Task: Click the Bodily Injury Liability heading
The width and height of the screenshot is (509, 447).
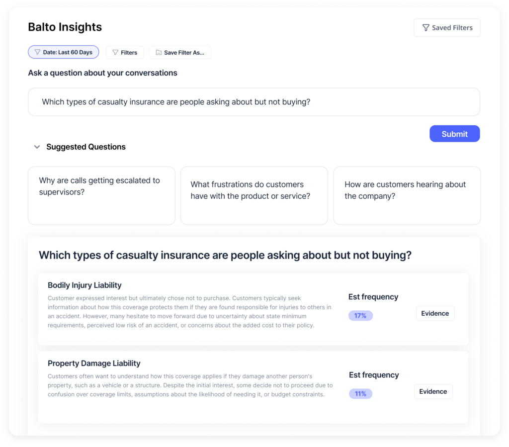Action: click(x=85, y=285)
